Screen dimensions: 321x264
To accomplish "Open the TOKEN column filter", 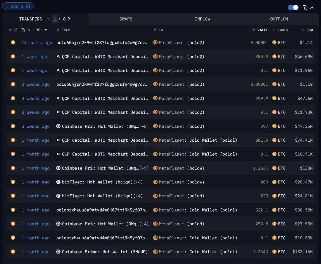I will coord(274,30).
